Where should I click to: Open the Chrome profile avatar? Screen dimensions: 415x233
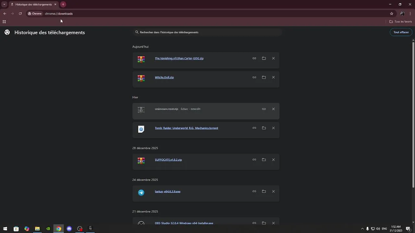pyautogui.click(x=402, y=14)
